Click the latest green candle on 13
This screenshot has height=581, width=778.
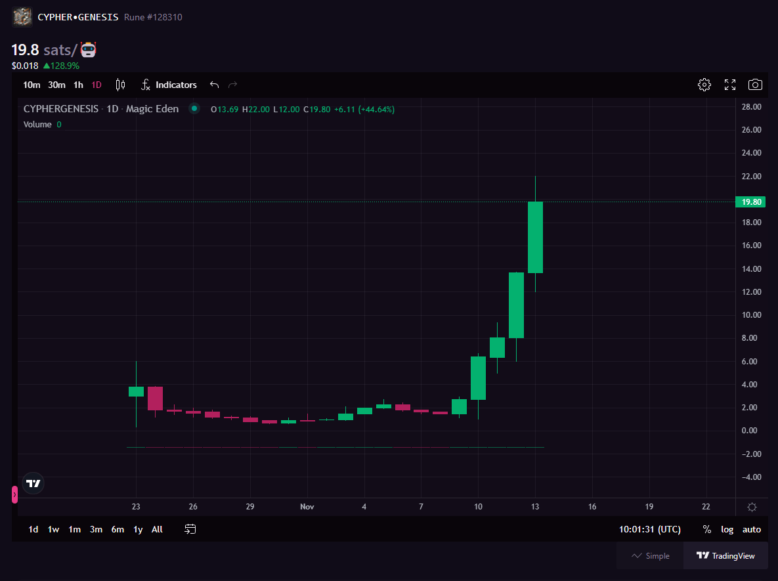click(x=535, y=237)
